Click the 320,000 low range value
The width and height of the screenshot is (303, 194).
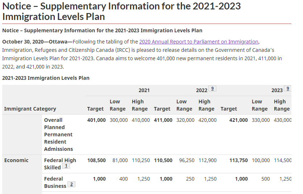(x=185, y=120)
